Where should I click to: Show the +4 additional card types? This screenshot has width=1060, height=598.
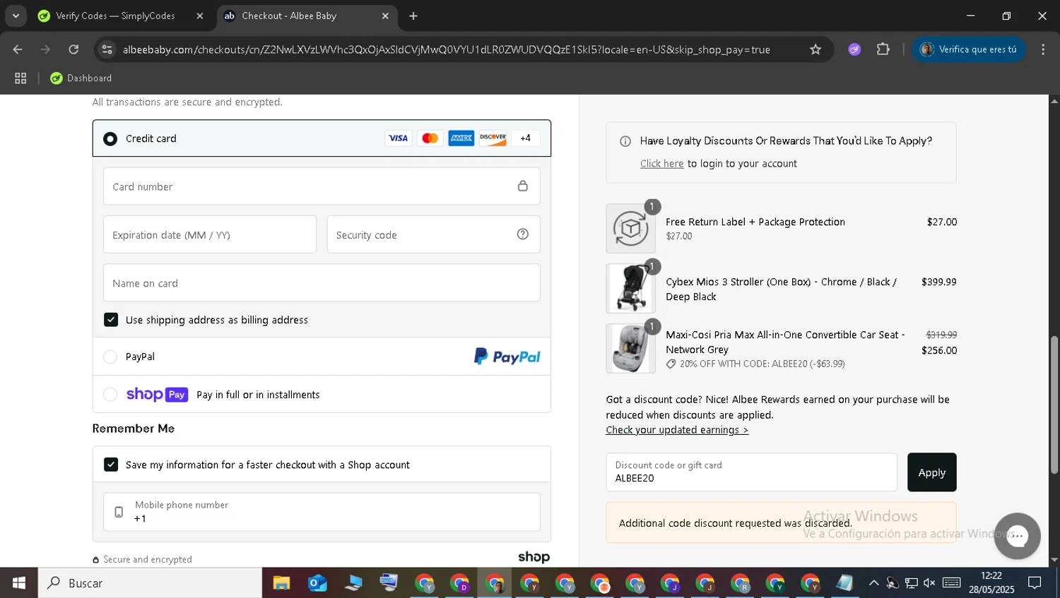coord(525,138)
